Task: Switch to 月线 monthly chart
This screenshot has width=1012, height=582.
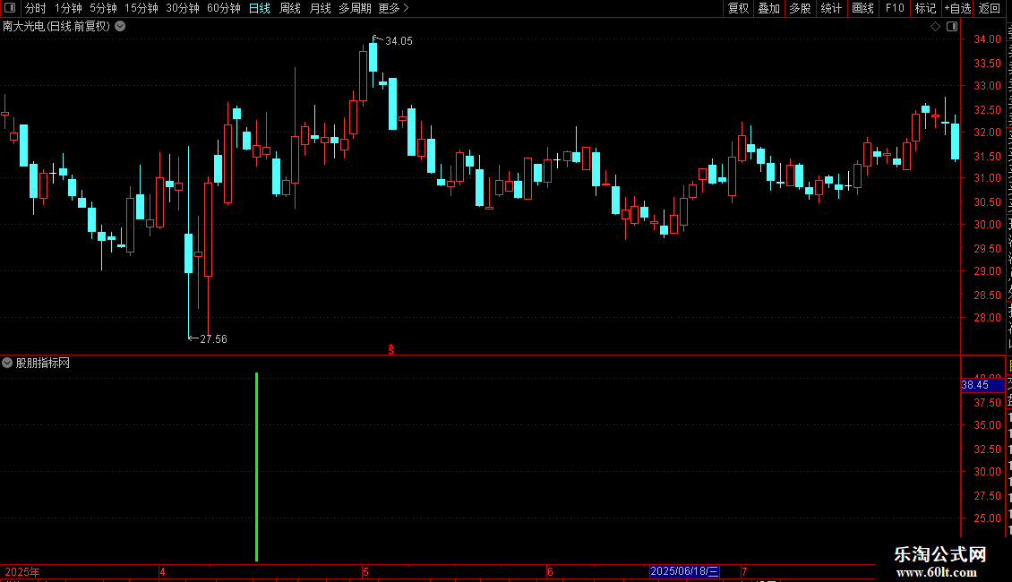Action: [320, 8]
